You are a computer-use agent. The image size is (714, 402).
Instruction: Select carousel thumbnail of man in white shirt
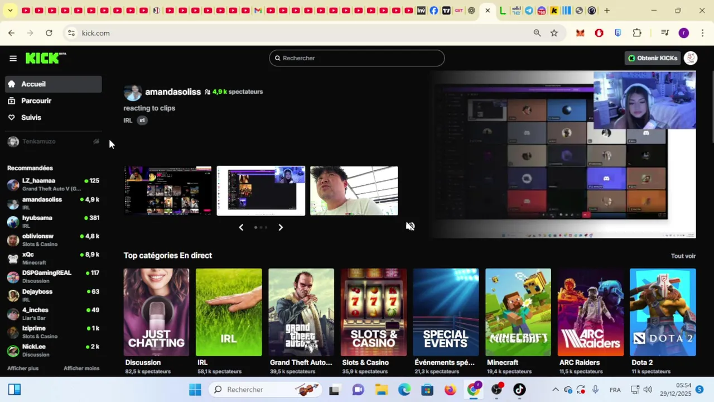point(354,190)
